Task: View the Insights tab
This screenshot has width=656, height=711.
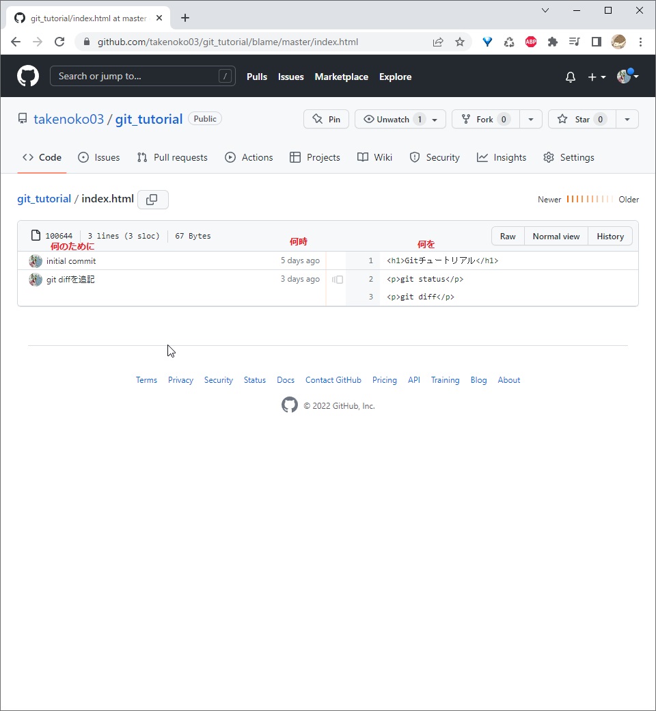Action: click(502, 157)
